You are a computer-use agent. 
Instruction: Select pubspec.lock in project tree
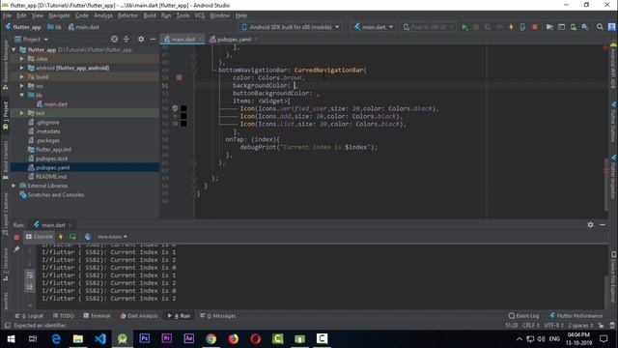click(48, 159)
